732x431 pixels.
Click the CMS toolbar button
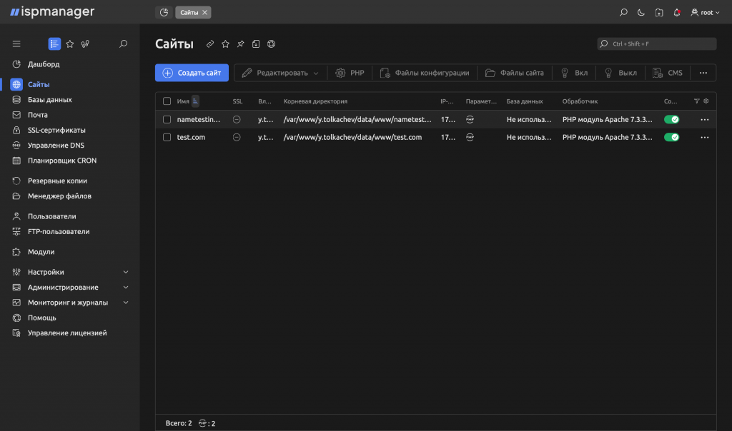coord(668,73)
